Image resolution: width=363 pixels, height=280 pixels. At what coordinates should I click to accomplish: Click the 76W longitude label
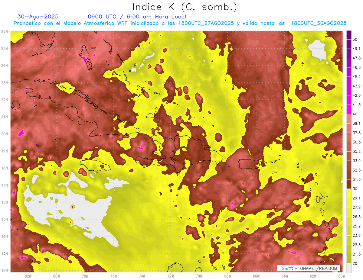tap(113, 276)
